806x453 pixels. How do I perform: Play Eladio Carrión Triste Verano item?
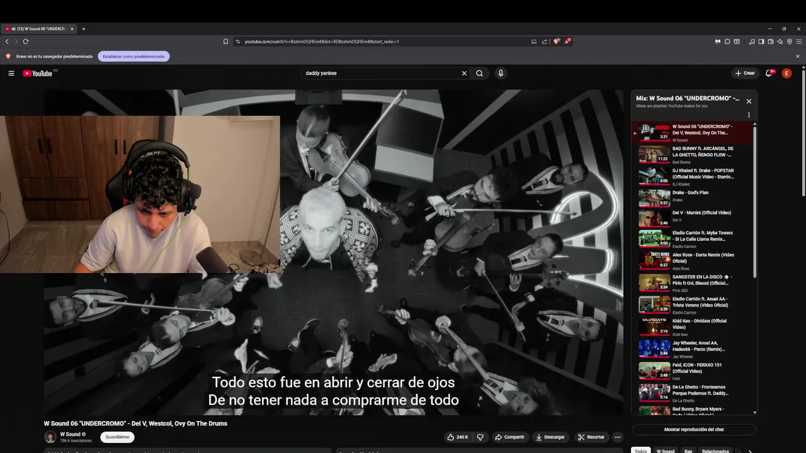coord(693,305)
